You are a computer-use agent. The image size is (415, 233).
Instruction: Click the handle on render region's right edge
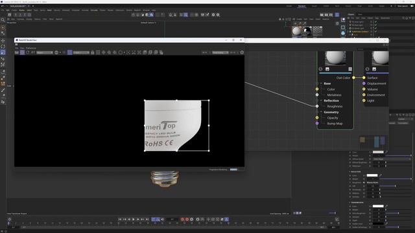click(x=209, y=126)
